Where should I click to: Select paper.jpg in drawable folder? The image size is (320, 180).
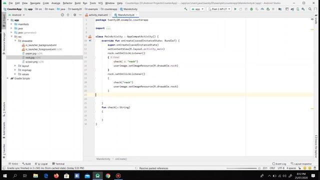tap(31, 53)
